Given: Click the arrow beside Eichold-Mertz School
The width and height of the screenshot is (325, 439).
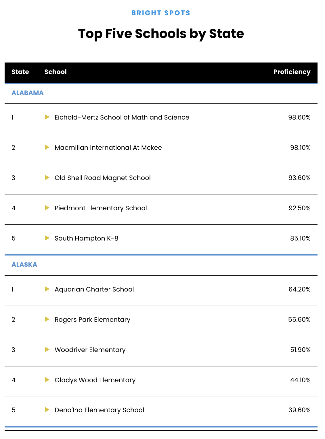Looking at the screenshot, I should tap(47, 117).
